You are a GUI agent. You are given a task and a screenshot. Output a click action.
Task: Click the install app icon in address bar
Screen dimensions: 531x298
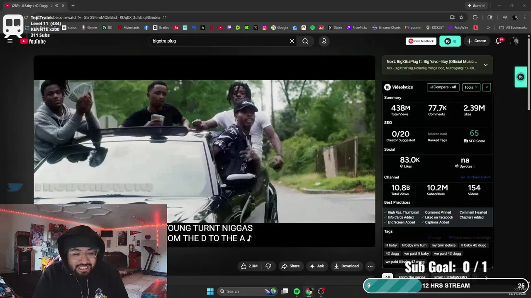click(x=452, y=17)
